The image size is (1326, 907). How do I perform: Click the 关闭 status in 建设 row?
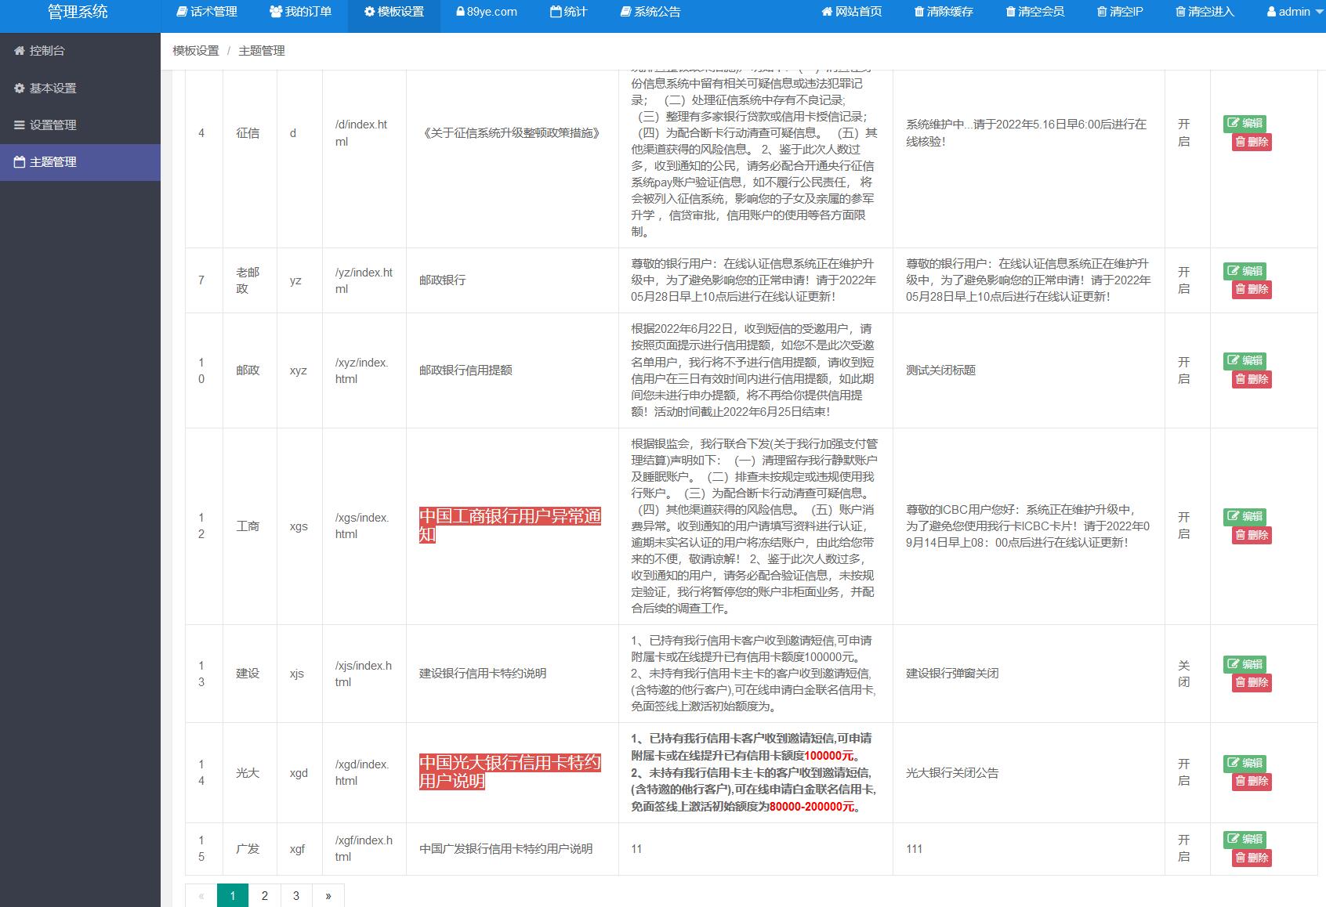tap(1184, 674)
